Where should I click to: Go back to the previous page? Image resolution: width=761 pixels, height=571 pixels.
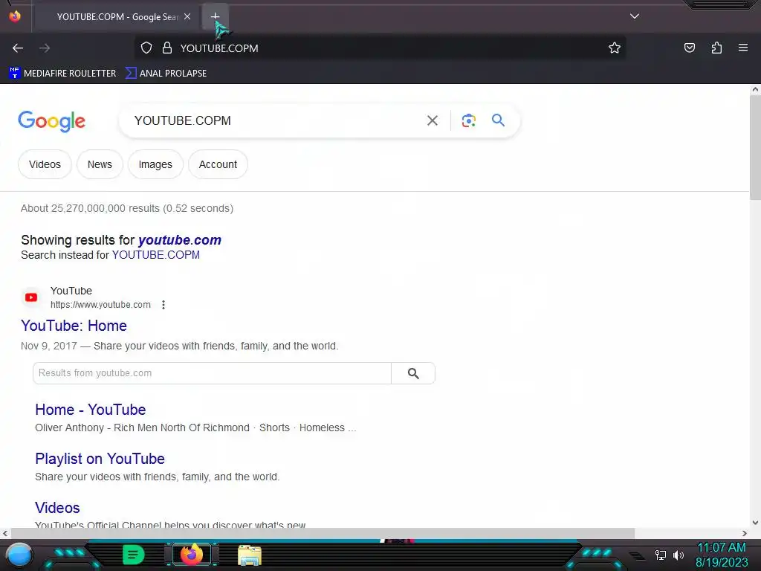click(x=18, y=48)
